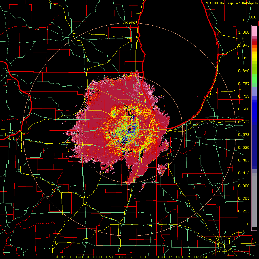259x259 pixels.
Task: Pick the light pink swatch on the color bar
Action: [x=254, y=31]
